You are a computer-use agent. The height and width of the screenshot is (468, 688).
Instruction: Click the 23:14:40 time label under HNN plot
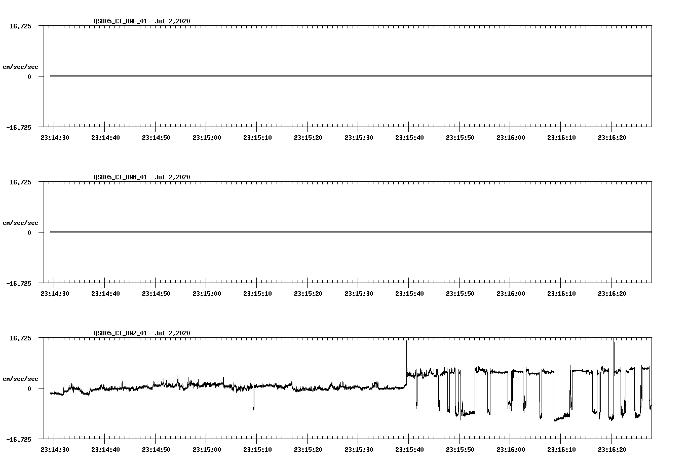(105, 294)
